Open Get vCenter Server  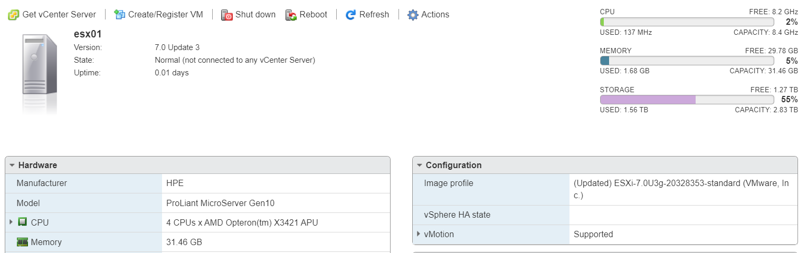(52, 15)
